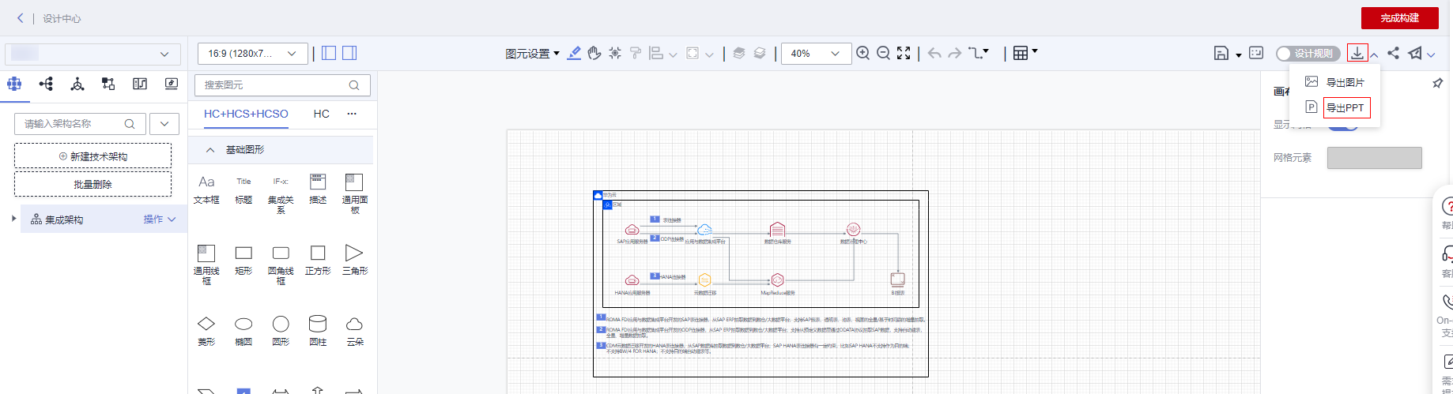Select 导出PPT from export menu

pos(1345,107)
